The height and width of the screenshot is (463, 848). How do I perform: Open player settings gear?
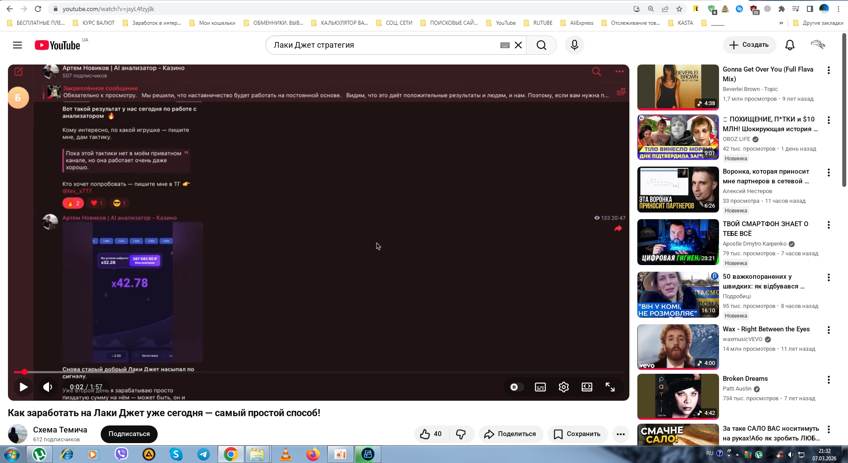[564, 387]
